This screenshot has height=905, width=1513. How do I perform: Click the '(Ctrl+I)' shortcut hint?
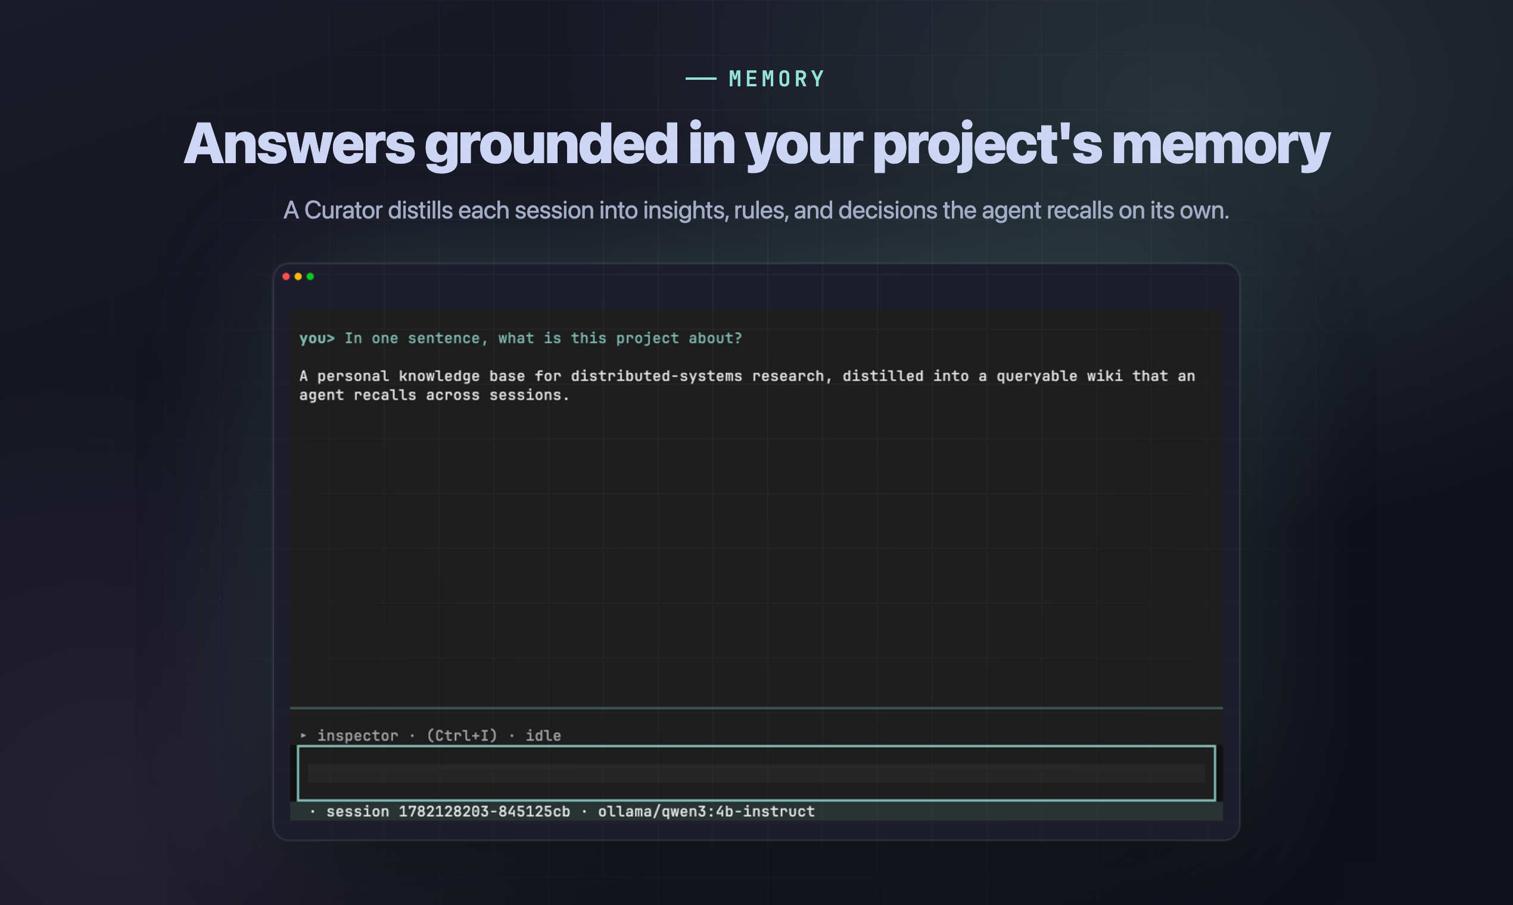point(462,735)
